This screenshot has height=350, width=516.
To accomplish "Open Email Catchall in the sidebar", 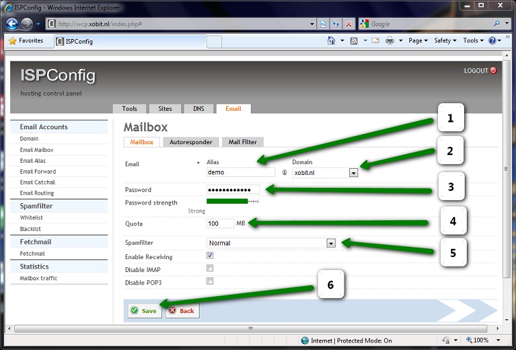I will pos(38,183).
